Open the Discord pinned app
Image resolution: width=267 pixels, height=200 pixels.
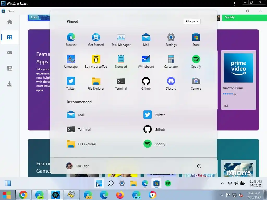[x=171, y=83]
